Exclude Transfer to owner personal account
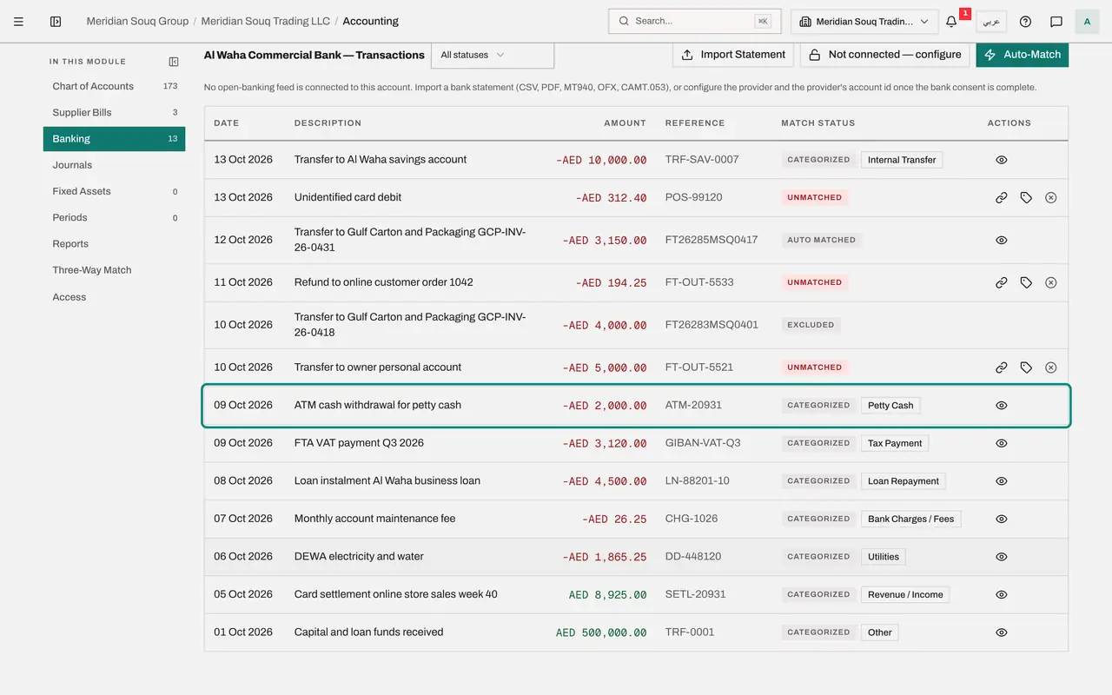 pos(1051,367)
